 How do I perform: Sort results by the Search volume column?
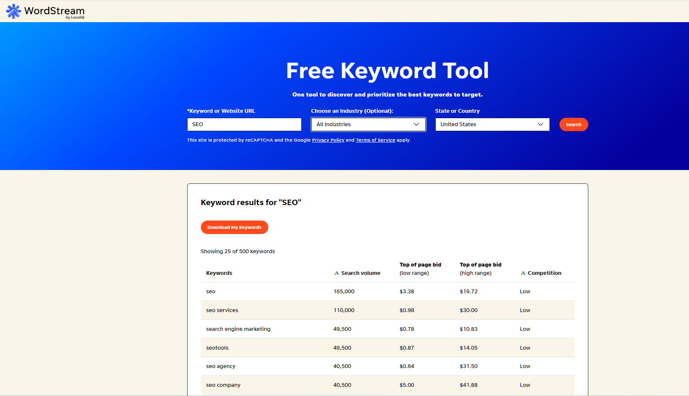coord(361,272)
